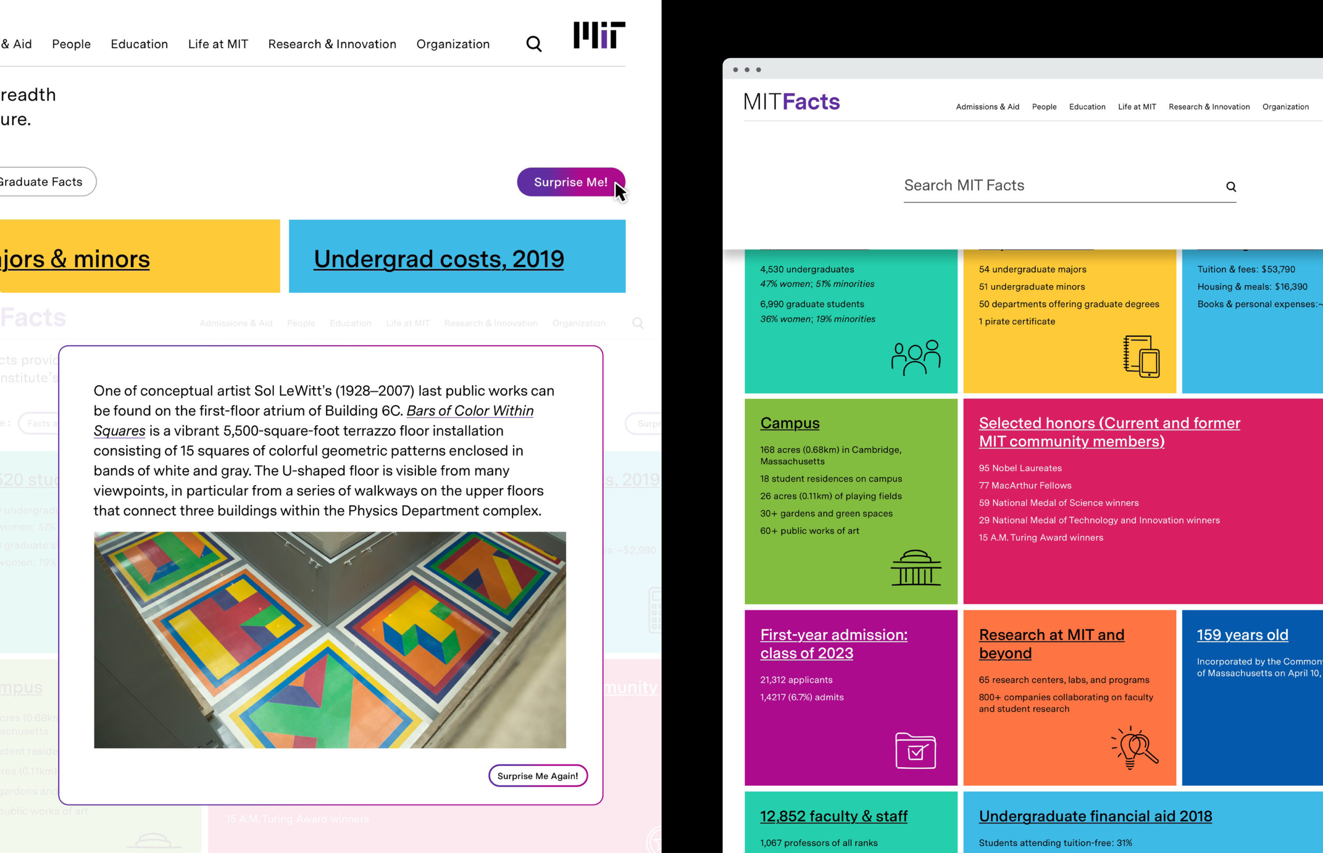
Task: Click the people group icon on the teal card
Action: [916, 357]
